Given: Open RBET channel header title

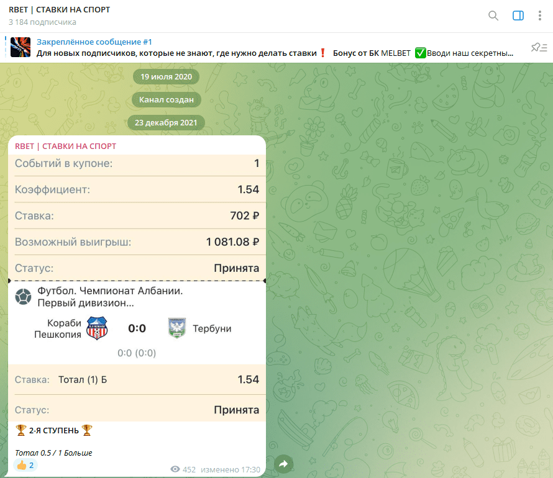Looking at the screenshot, I should (60, 11).
